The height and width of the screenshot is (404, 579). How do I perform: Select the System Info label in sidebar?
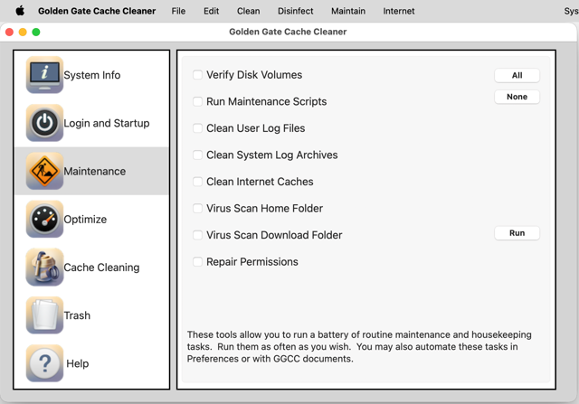pos(92,75)
